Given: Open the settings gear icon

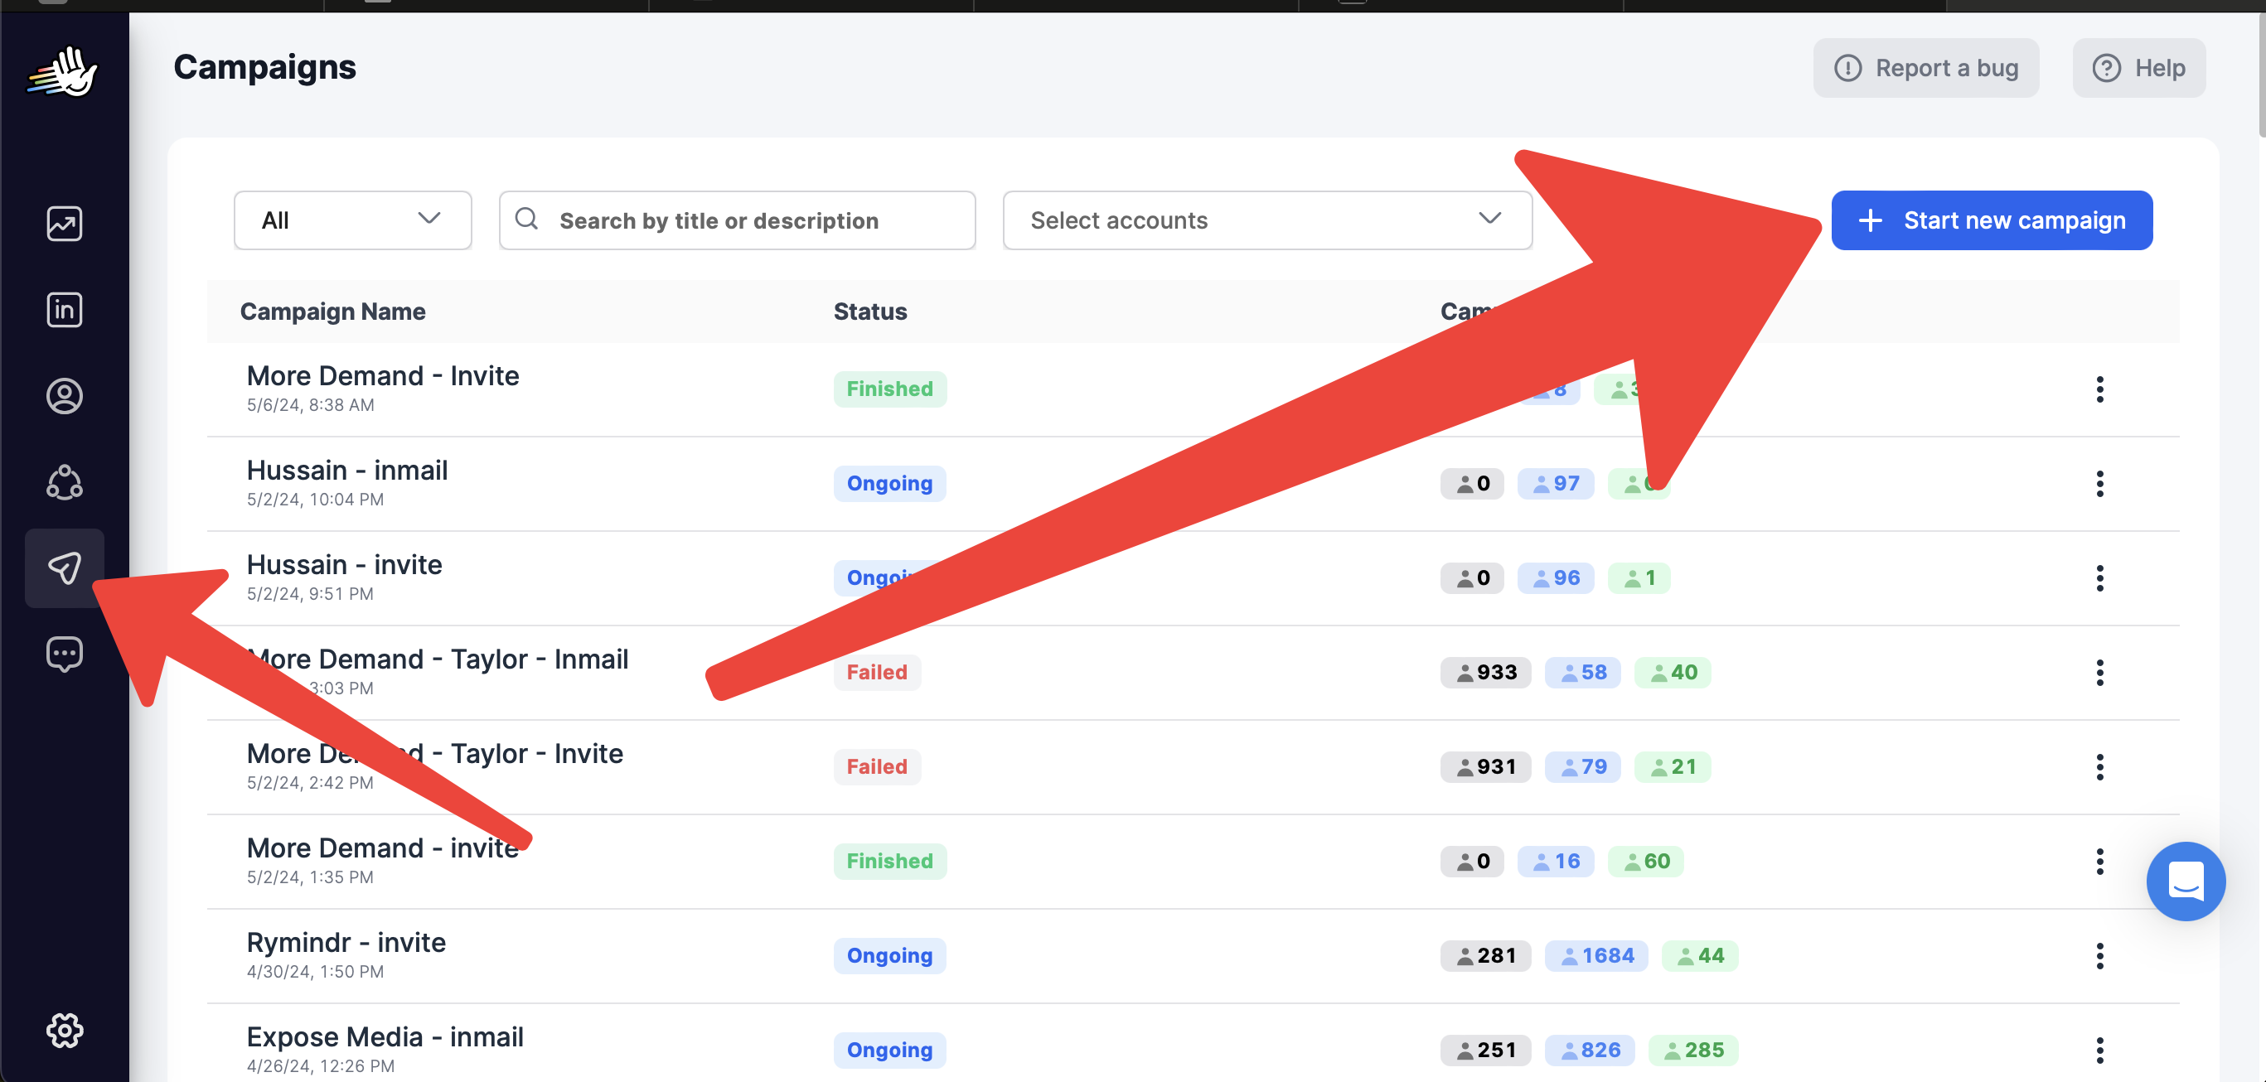Looking at the screenshot, I should tap(64, 1030).
